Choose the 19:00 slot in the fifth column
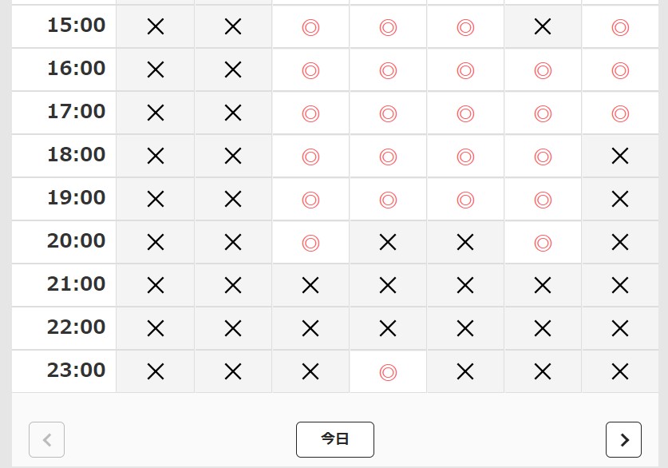The image size is (668, 468). [465, 199]
